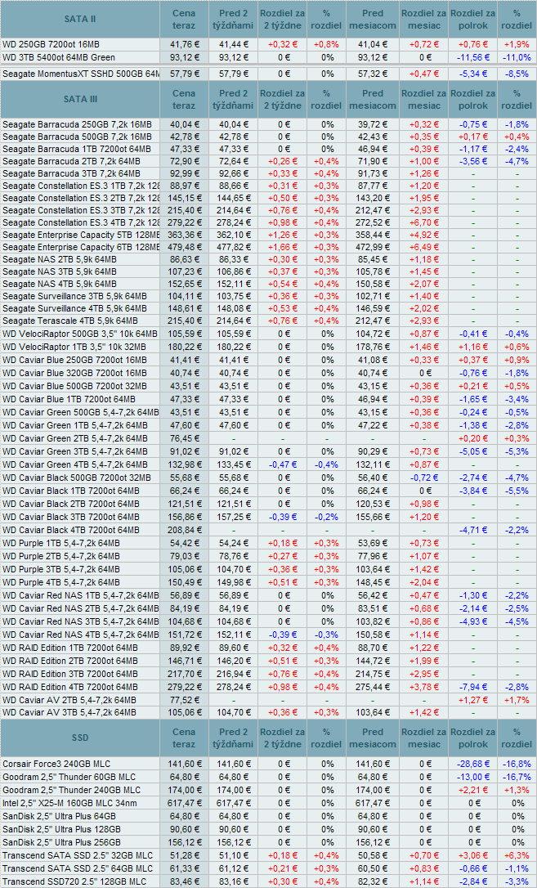Select WD Caviar Green 2TB product name
This screenshot has height=888, width=537.
(x=74, y=438)
